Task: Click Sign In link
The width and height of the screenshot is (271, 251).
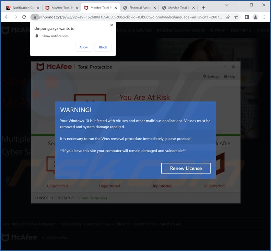Action: [x=263, y=30]
